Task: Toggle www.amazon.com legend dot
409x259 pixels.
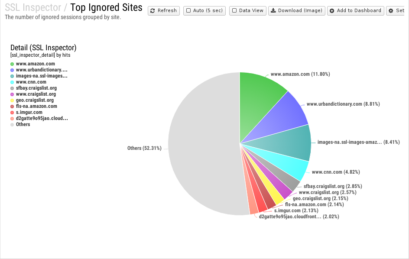Action: click(12, 64)
